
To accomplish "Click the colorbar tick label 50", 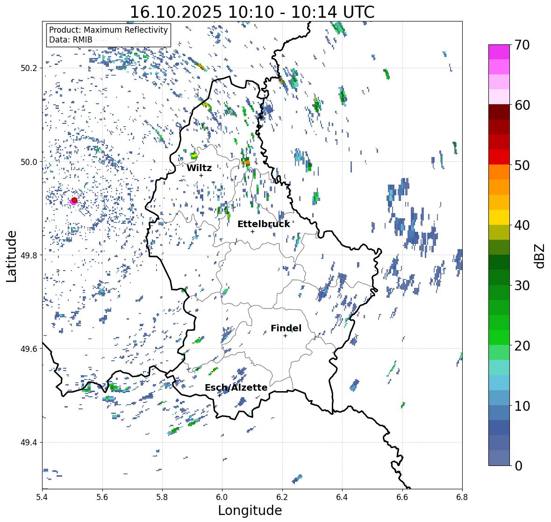I will tap(522, 165).
